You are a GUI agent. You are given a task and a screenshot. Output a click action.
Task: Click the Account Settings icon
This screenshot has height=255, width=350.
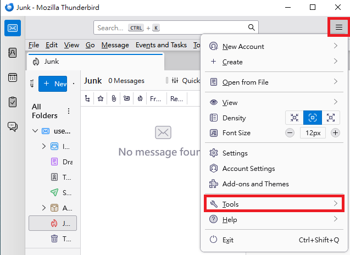pyautogui.click(x=214, y=168)
